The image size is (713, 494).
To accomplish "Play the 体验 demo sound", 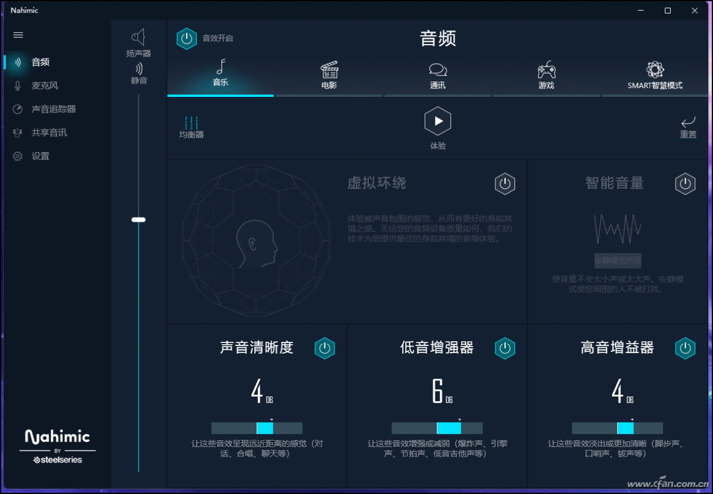I will point(438,121).
